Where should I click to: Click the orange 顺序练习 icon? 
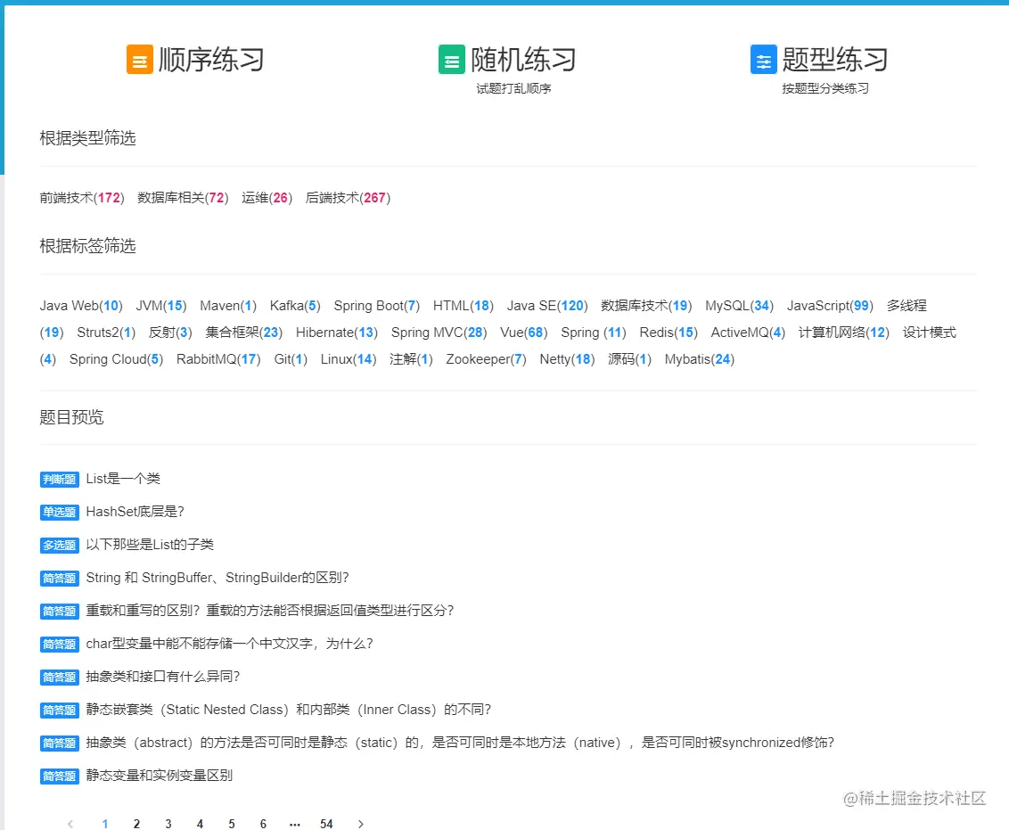(139, 58)
